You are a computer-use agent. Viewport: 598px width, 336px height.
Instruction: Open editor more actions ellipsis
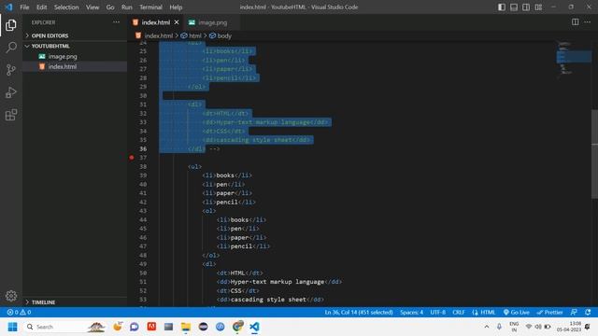click(588, 22)
